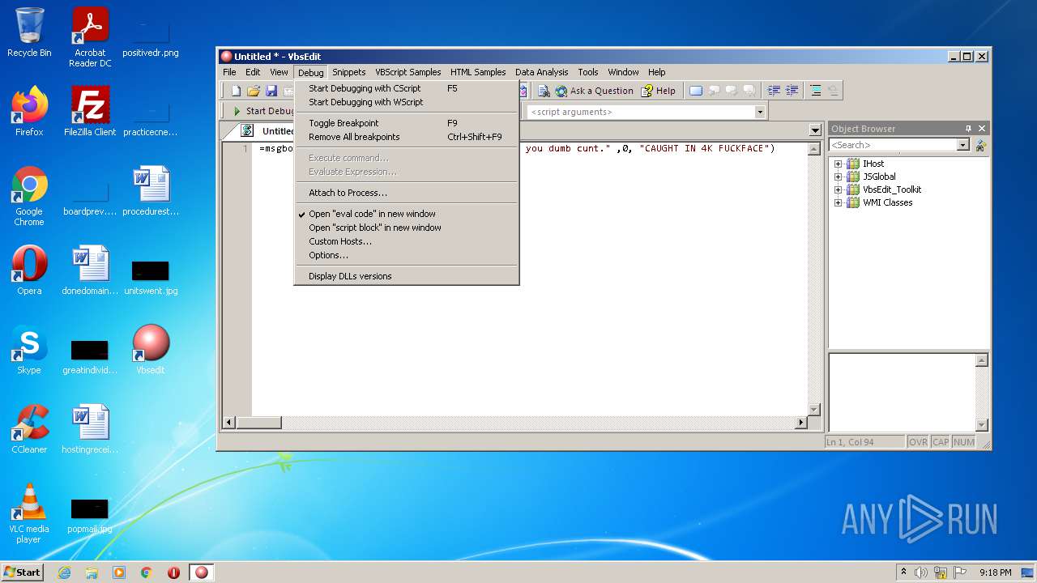Expand the IHost tree node
The height and width of the screenshot is (583, 1037).
(x=839, y=164)
